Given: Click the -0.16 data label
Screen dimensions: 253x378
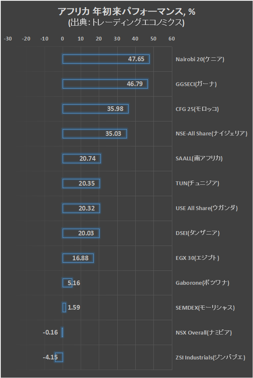Looking at the screenshot, I should point(50,332).
